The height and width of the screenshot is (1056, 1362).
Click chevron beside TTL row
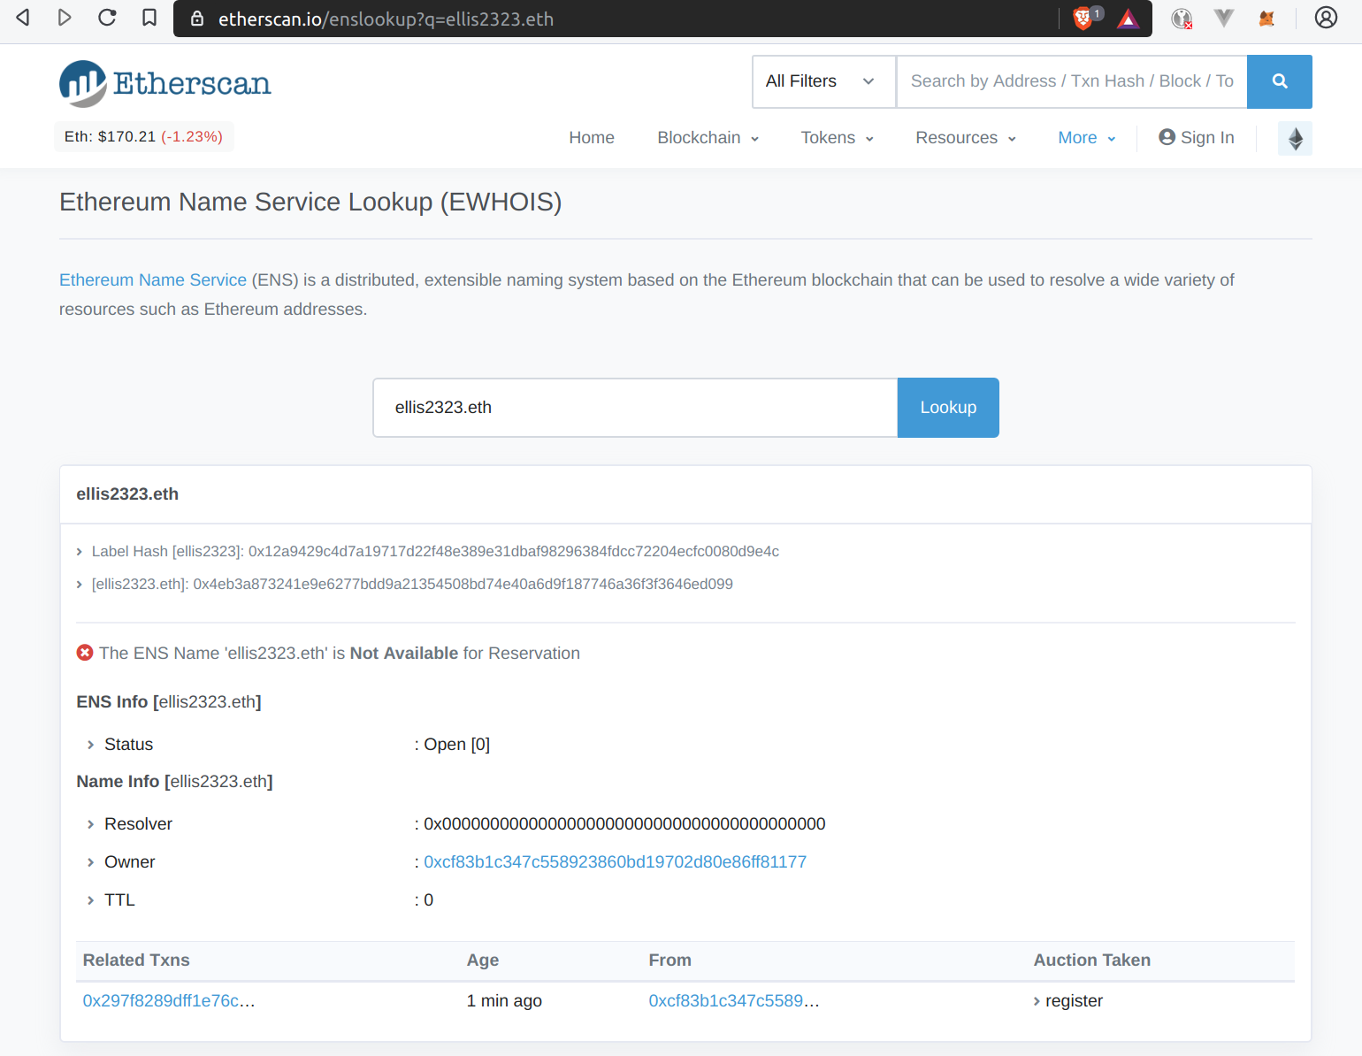tap(90, 900)
